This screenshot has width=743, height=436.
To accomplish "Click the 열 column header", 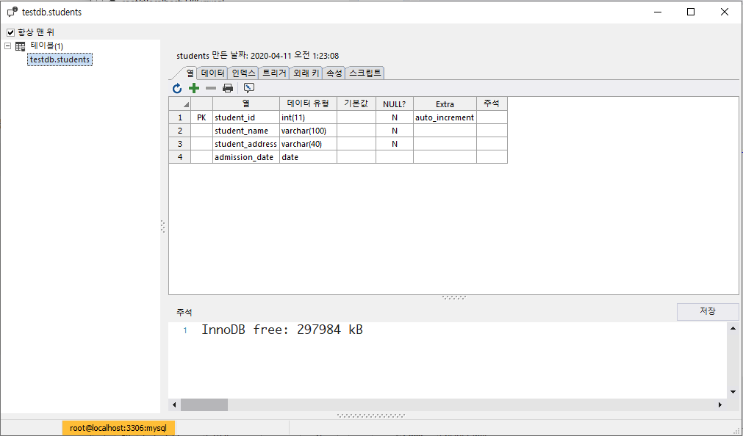I will [x=246, y=103].
